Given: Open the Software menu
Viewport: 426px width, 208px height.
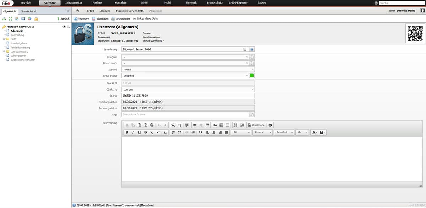Looking at the screenshot, I should 50,2.
